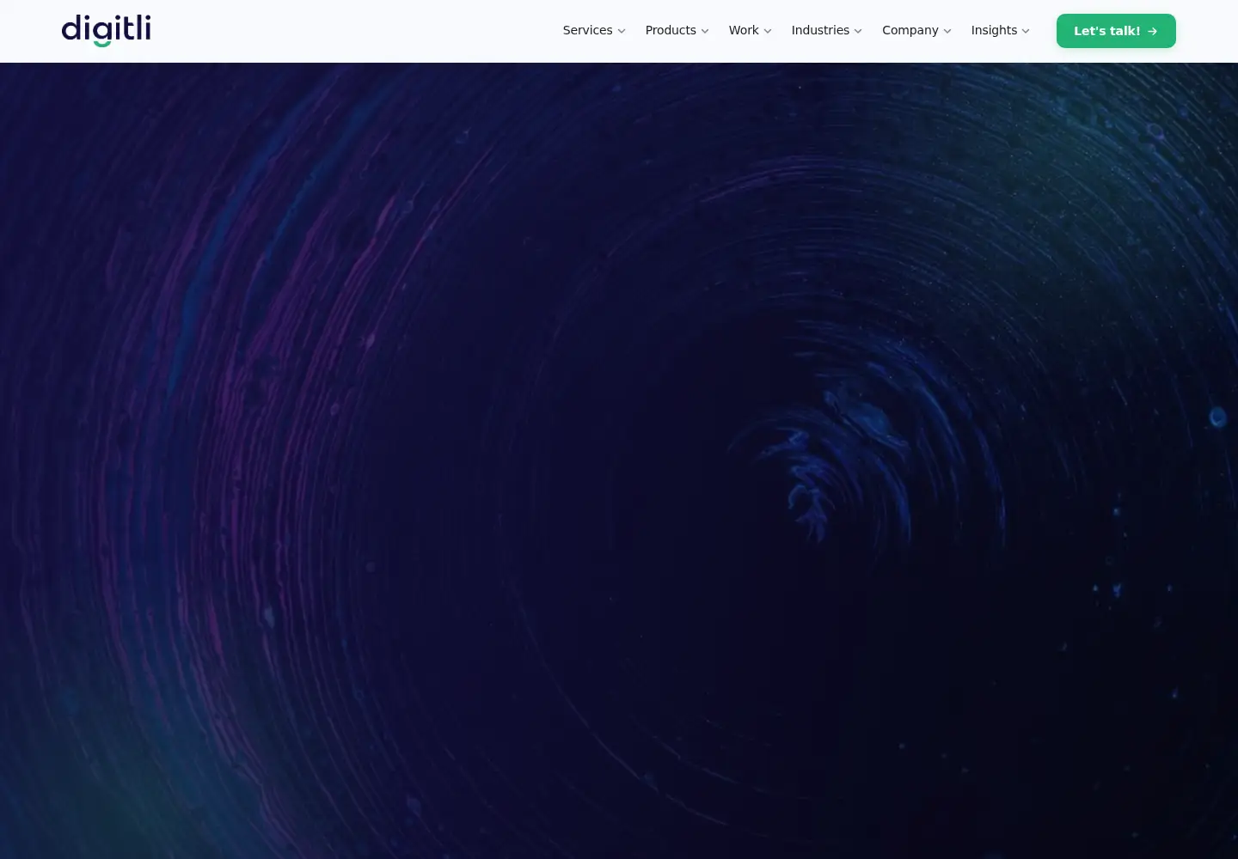
Task: Click the Let's talk! button
Action: click(x=1116, y=31)
